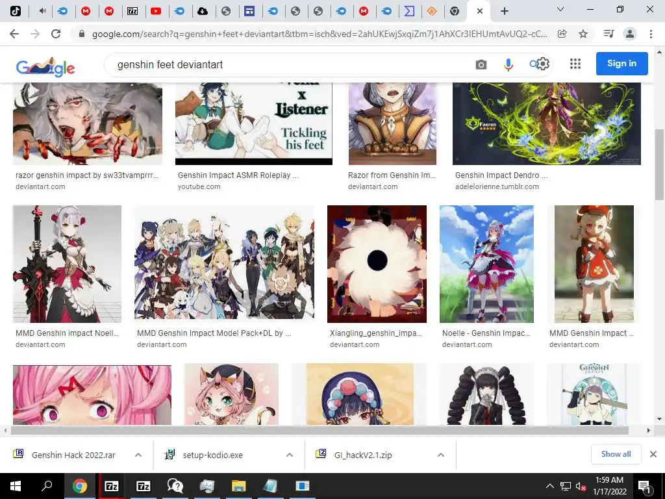Open the Google apps grid
This screenshot has height=499, width=665.
[575, 64]
